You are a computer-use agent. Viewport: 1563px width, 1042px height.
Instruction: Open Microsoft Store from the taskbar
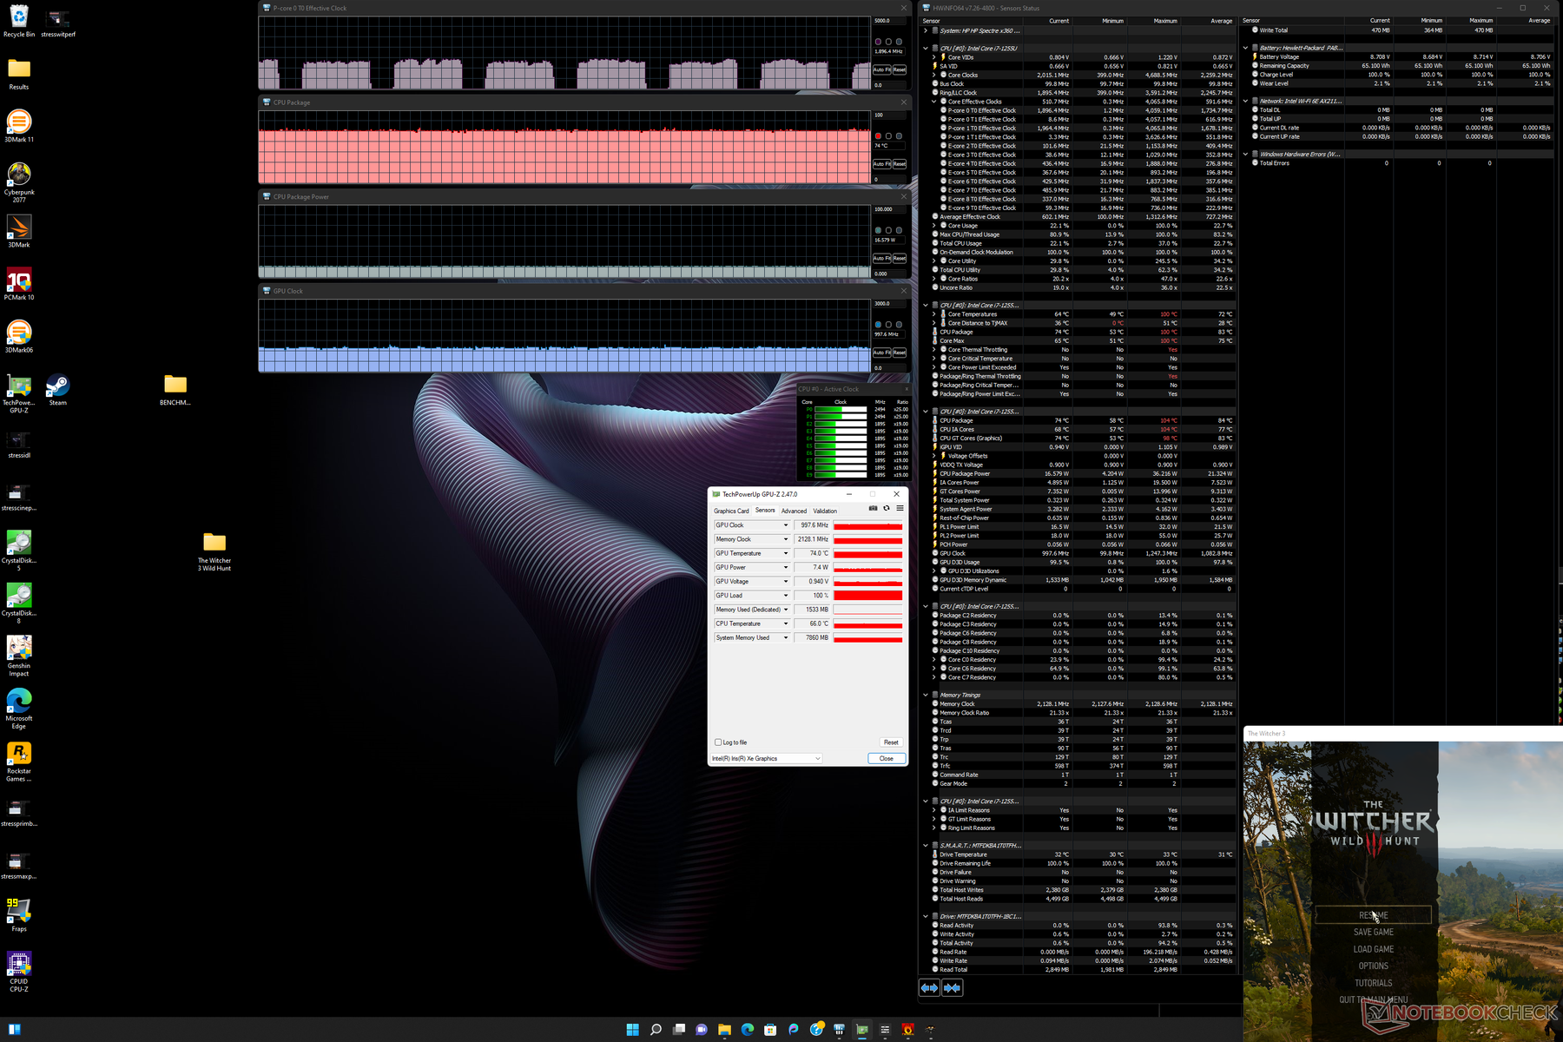coord(770,1030)
